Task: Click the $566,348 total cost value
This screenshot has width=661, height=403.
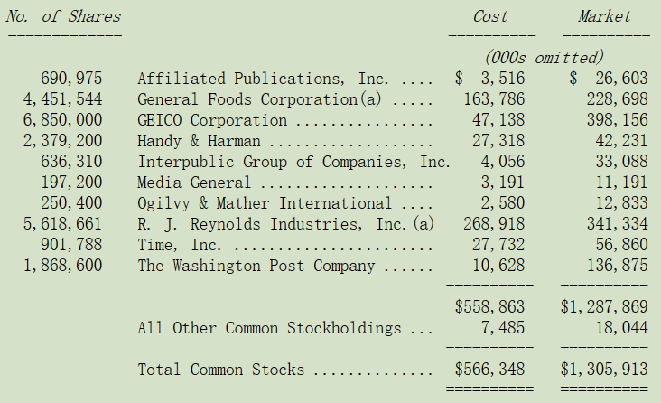Action: 489,370
